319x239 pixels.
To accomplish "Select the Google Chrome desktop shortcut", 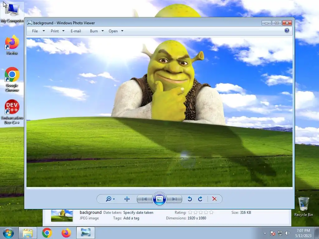I will [12, 79].
